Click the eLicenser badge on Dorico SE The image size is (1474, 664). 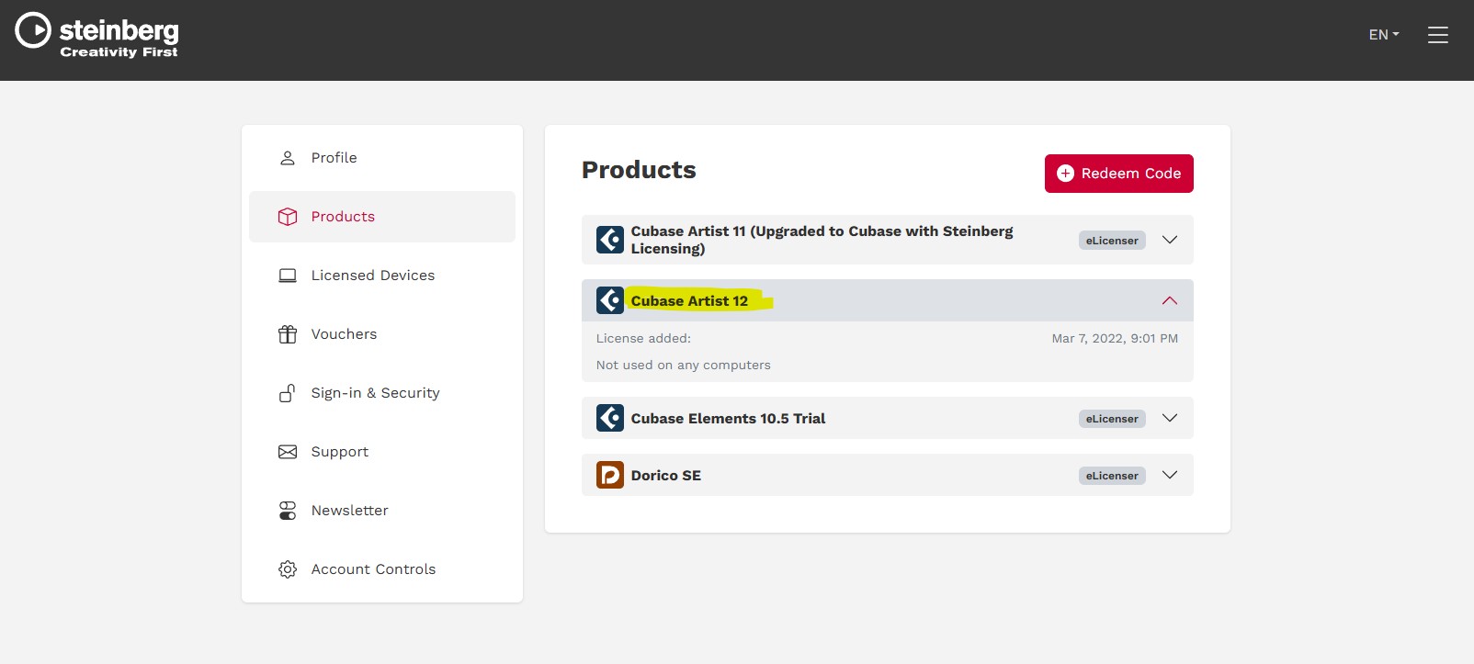pyautogui.click(x=1111, y=476)
